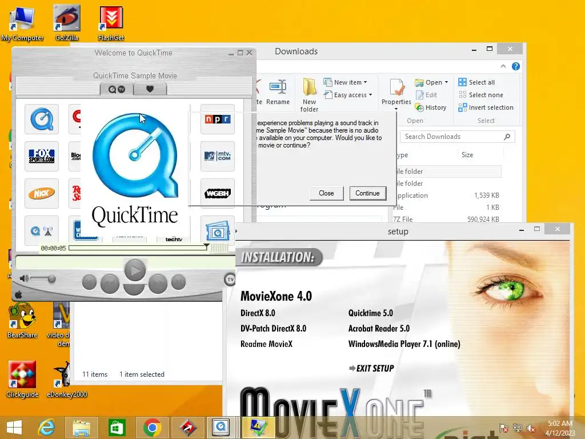The image size is (585, 439).
Task: Open the FlashGet desktop shortcut
Action: click(x=111, y=23)
